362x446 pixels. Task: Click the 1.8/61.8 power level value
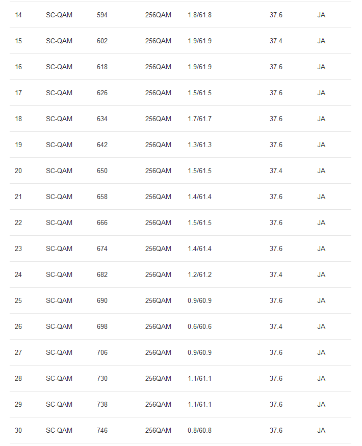[199, 15]
